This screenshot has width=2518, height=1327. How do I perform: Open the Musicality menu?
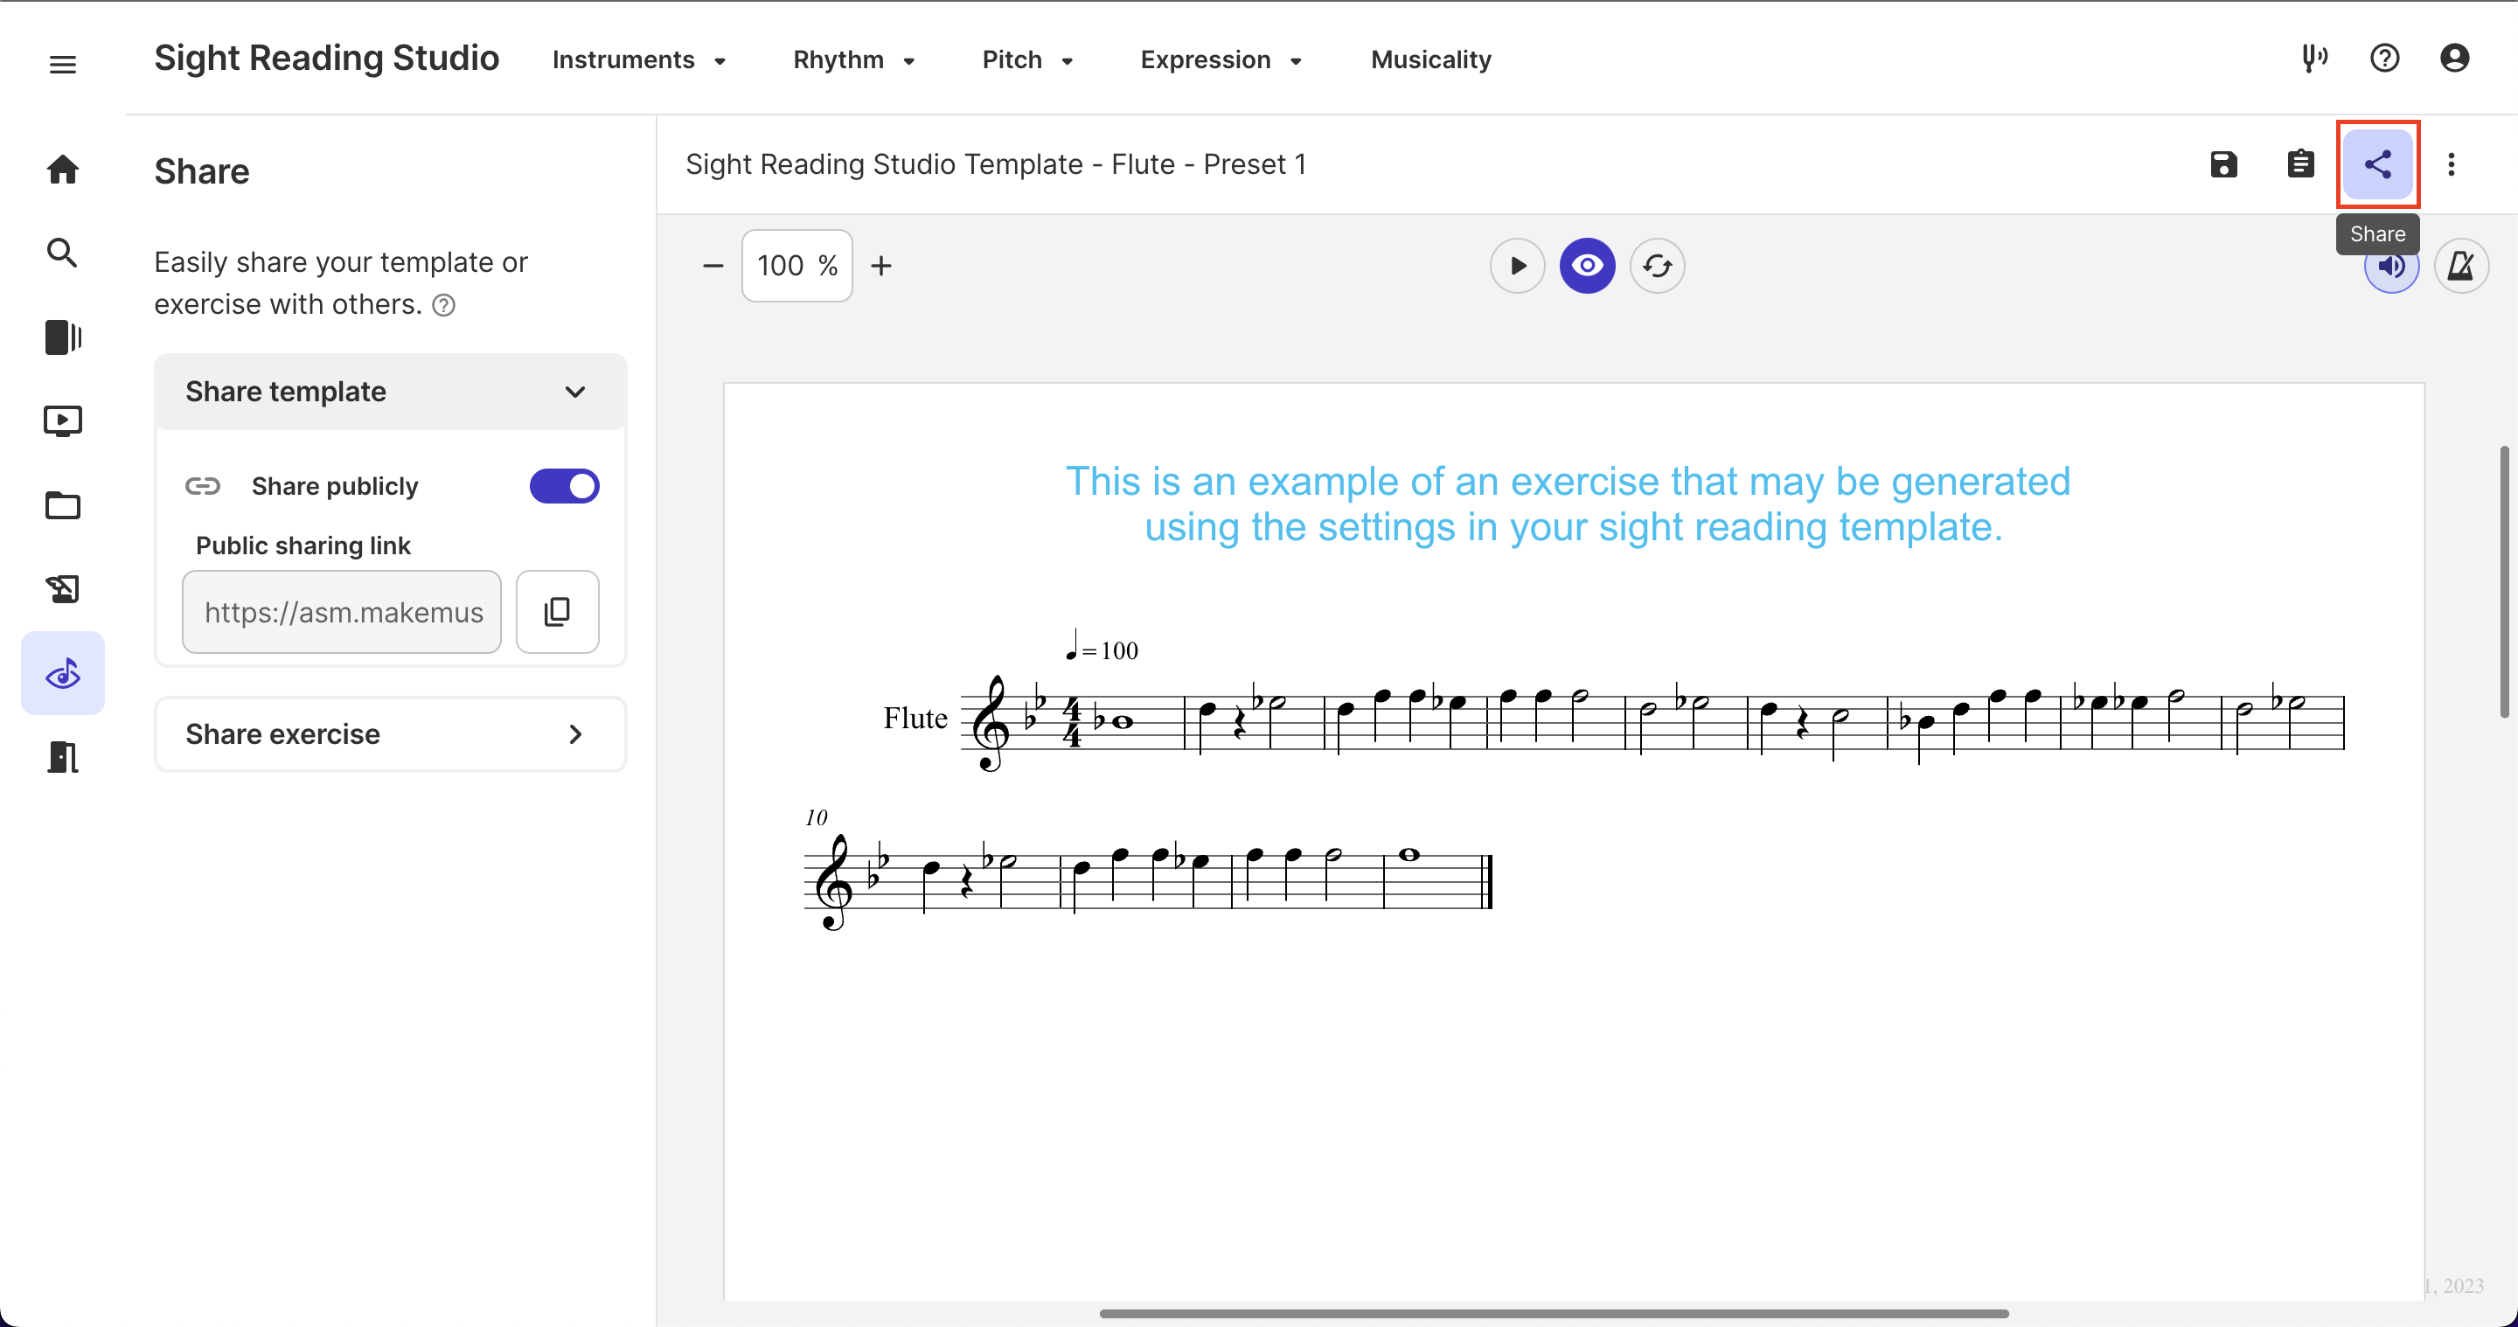[x=1430, y=59]
